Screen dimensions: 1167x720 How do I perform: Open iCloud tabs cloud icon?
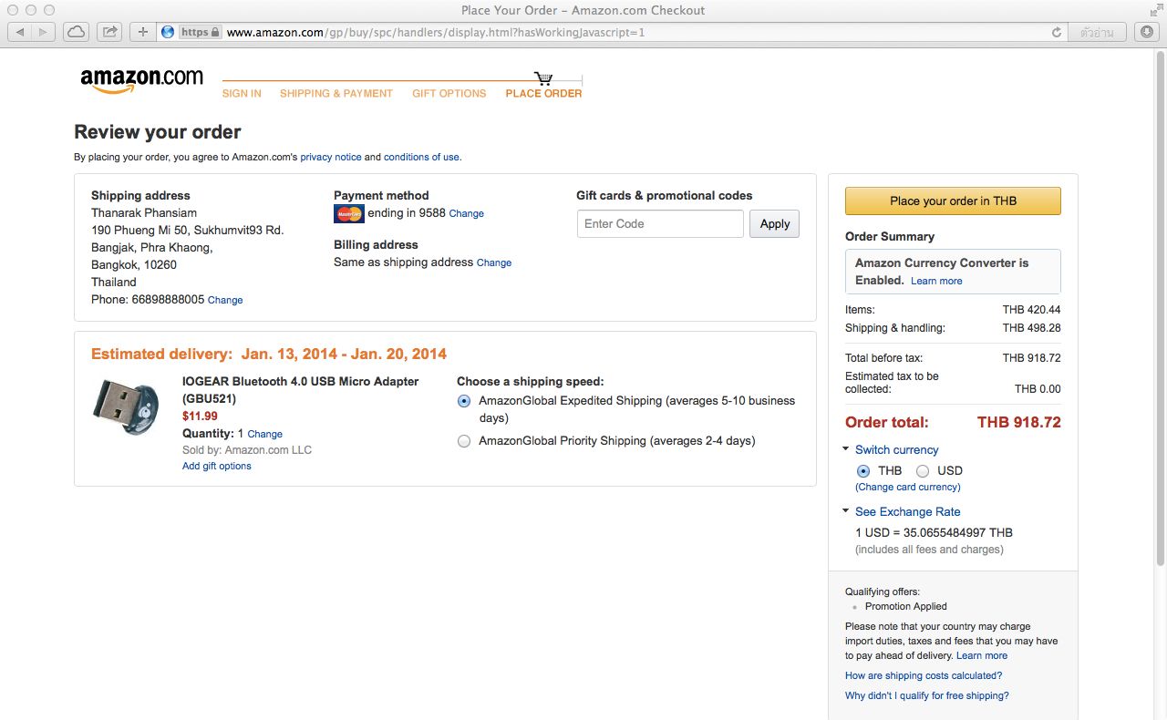click(77, 32)
